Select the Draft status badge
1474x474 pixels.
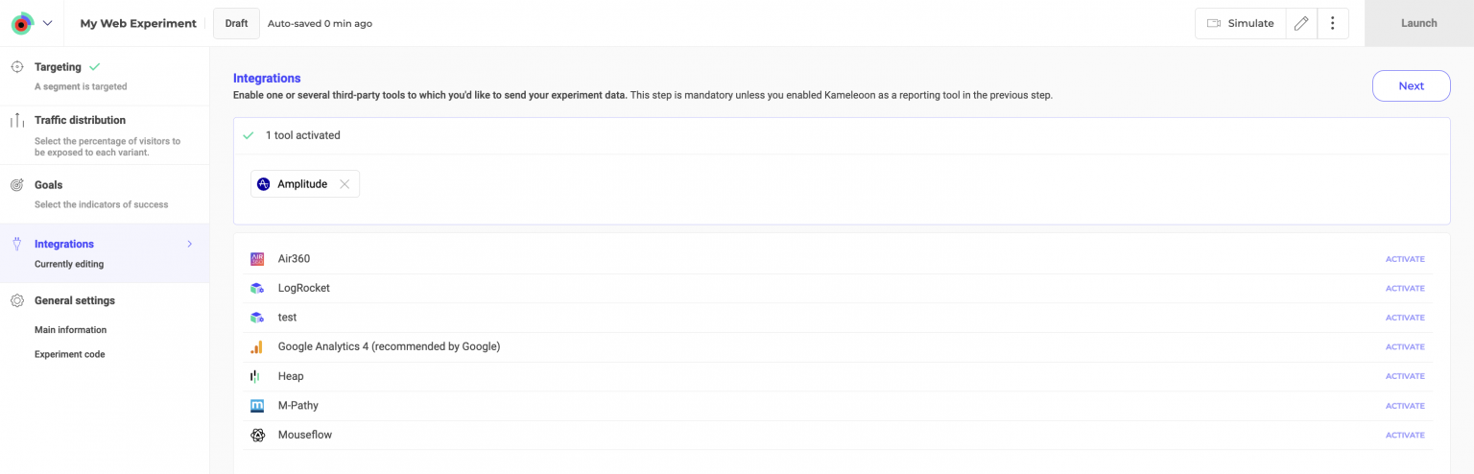pos(236,23)
